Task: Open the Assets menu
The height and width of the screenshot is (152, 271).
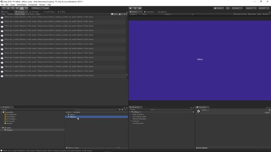Action: point(13,5)
